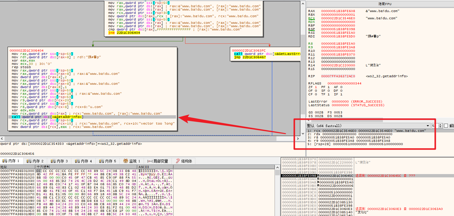This screenshot has height=216, width=454.
Task: Click the rep stosb instruction
Action: pos(21,67)
